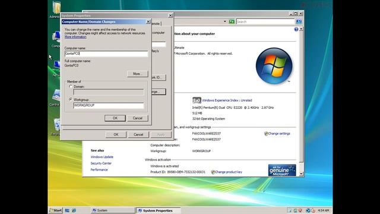Viewport: 380px width, 214px height.
Task: Click the greyed-out Apply button in System Properties
Action: pos(161,134)
